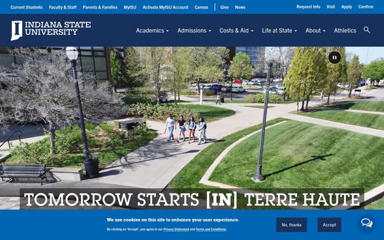The height and width of the screenshot is (240, 384).
Task: Open the Terms and Conditions link
Action: click(211, 229)
